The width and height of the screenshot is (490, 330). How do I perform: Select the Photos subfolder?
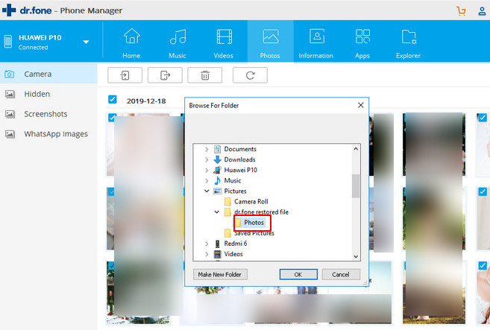pos(254,223)
